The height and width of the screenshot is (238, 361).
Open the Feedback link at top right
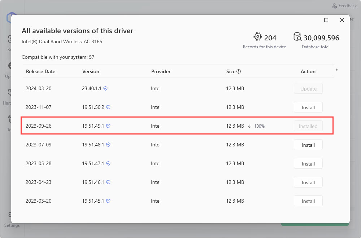tap(344, 6)
